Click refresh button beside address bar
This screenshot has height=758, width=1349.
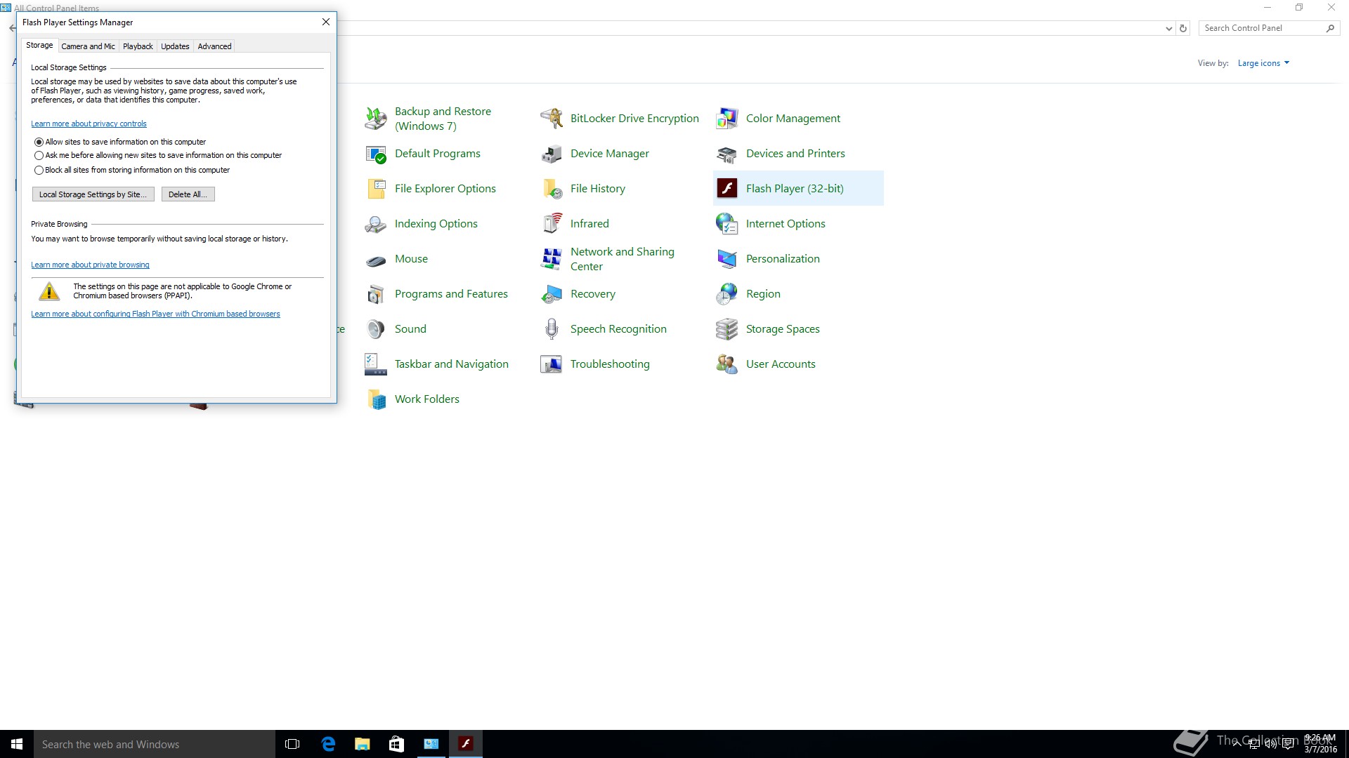[x=1183, y=29]
